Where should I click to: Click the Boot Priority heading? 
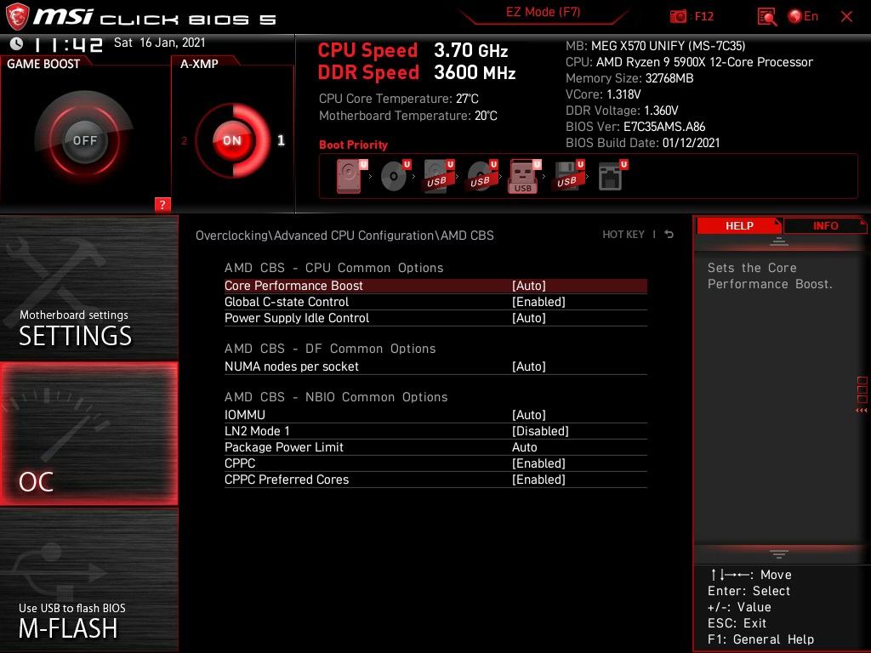tap(353, 145)
